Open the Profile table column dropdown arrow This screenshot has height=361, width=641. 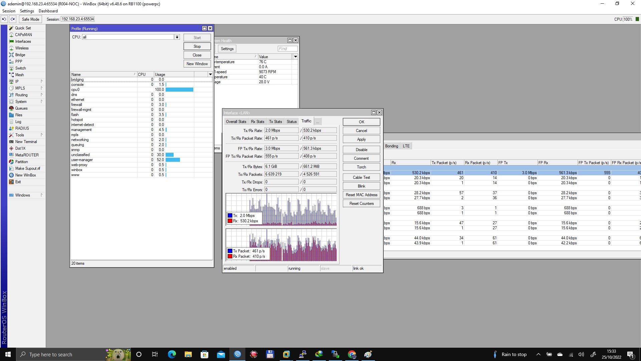(x=210, y=74)
